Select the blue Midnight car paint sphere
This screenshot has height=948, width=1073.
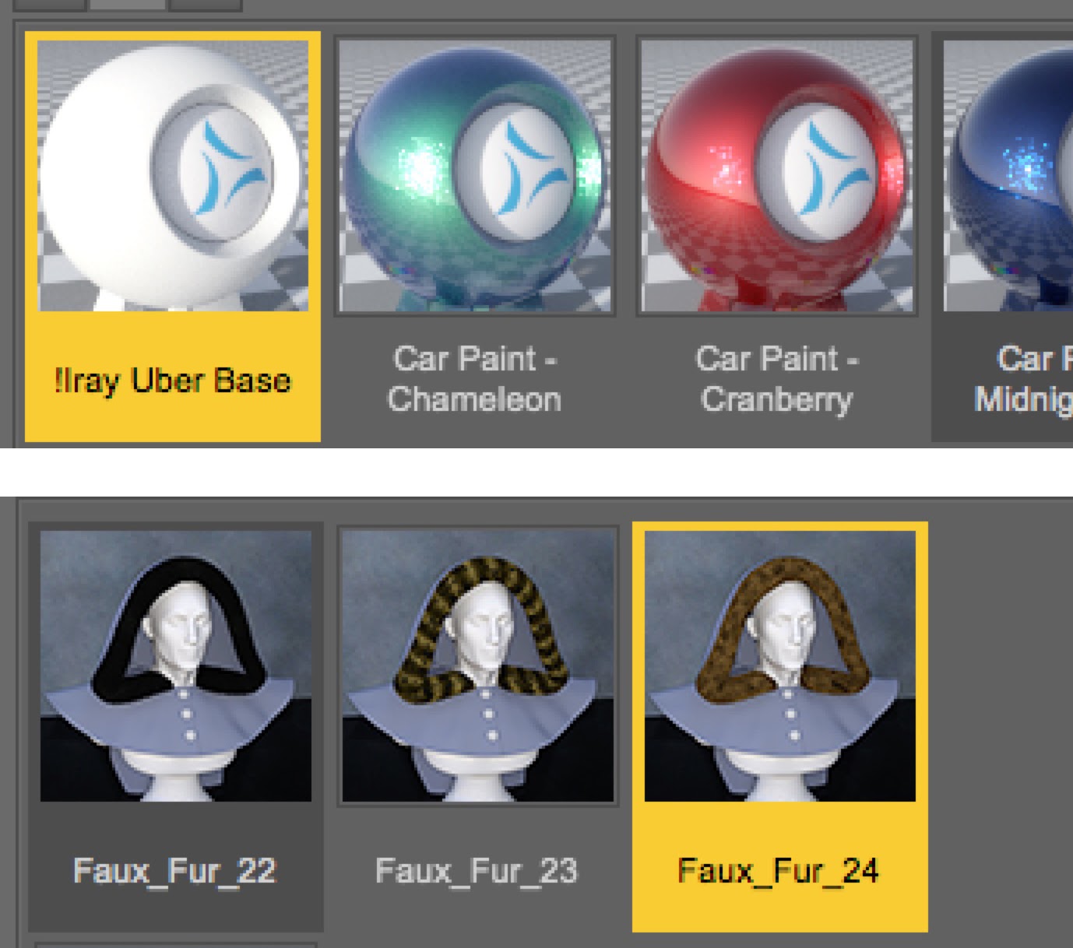(x=1008, y=176)
